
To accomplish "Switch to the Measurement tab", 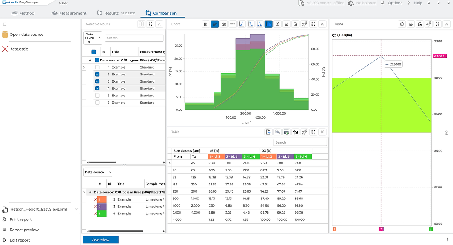I will click(x=69, y=13).
